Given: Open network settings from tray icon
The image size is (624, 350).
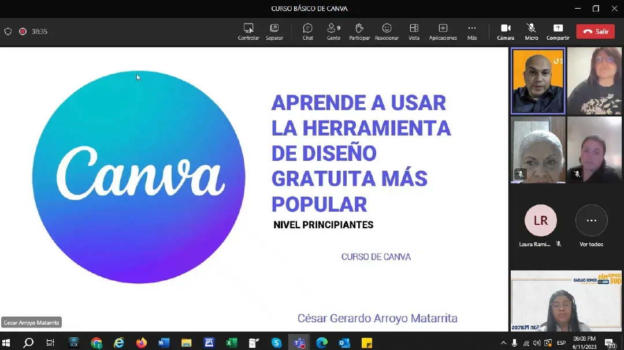Looking at the screenshot, I should [526, 343].
